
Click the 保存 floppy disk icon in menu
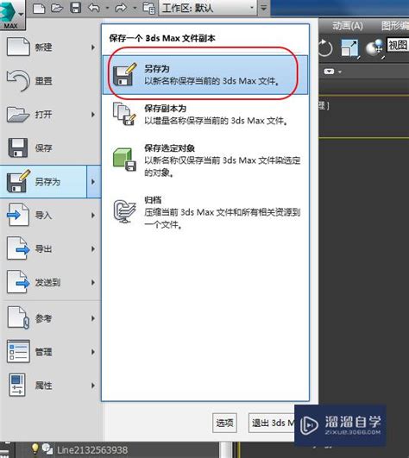tap(18, 147)
